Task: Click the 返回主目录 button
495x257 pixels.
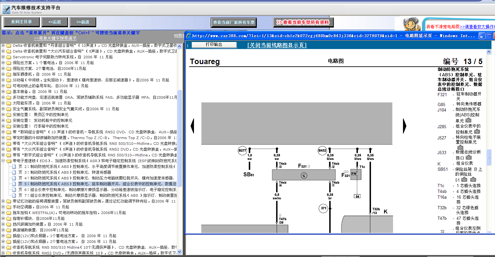Action: pos(21,22)
